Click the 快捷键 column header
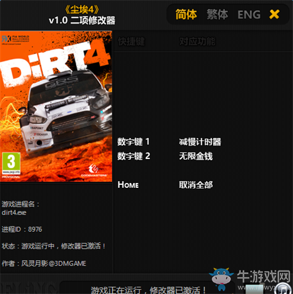This screenshot has height=294, width=293. click(x=131, y=42)
